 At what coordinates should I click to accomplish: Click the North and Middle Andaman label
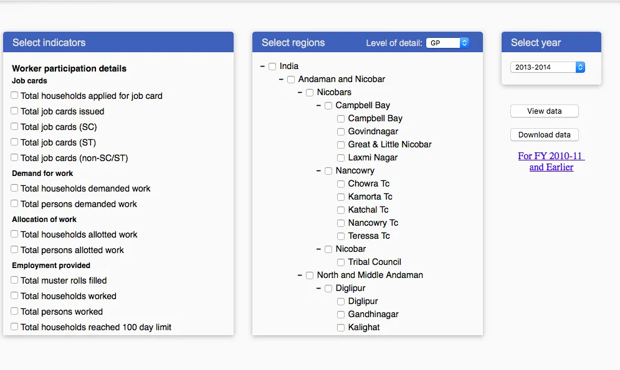click(x=370, y=275)
